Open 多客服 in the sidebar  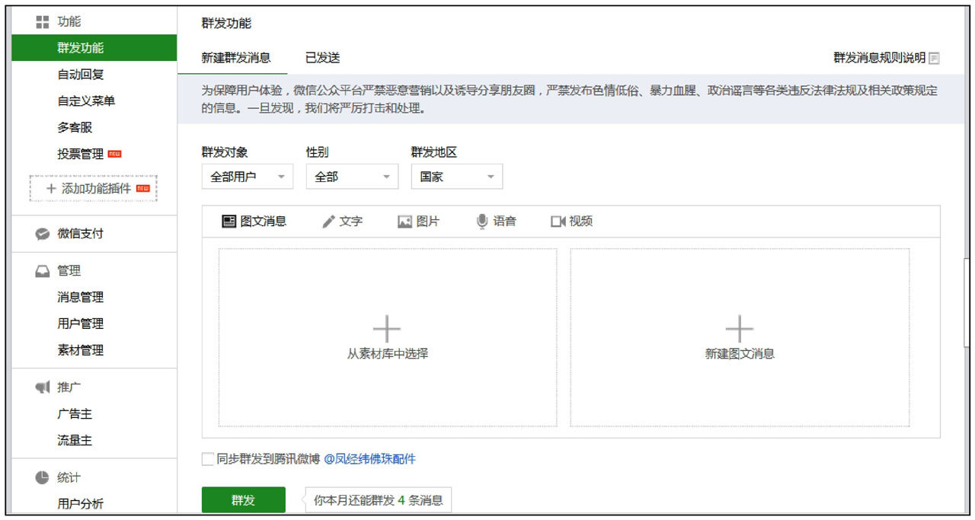tap(75, 128)
